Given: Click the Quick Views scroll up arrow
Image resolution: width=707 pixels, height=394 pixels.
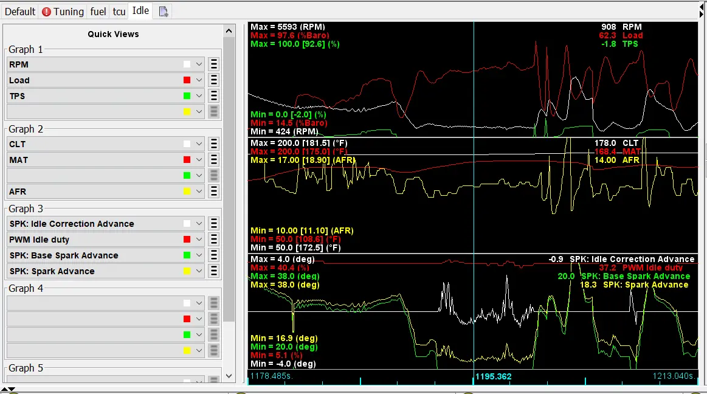Looking at the screenshot, I should (229, 31).
